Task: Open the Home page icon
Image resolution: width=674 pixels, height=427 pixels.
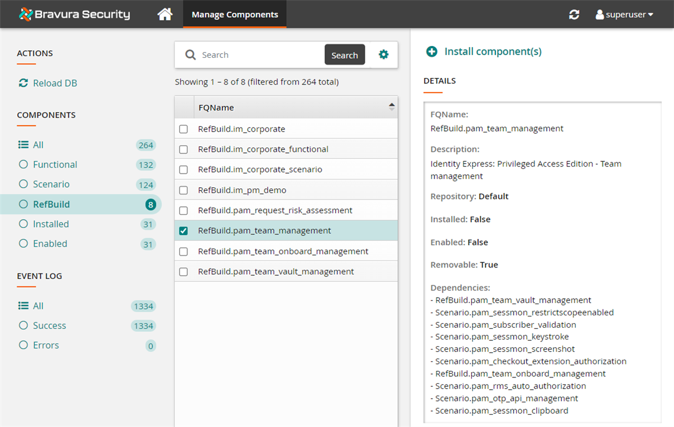Action: point(164,14)
